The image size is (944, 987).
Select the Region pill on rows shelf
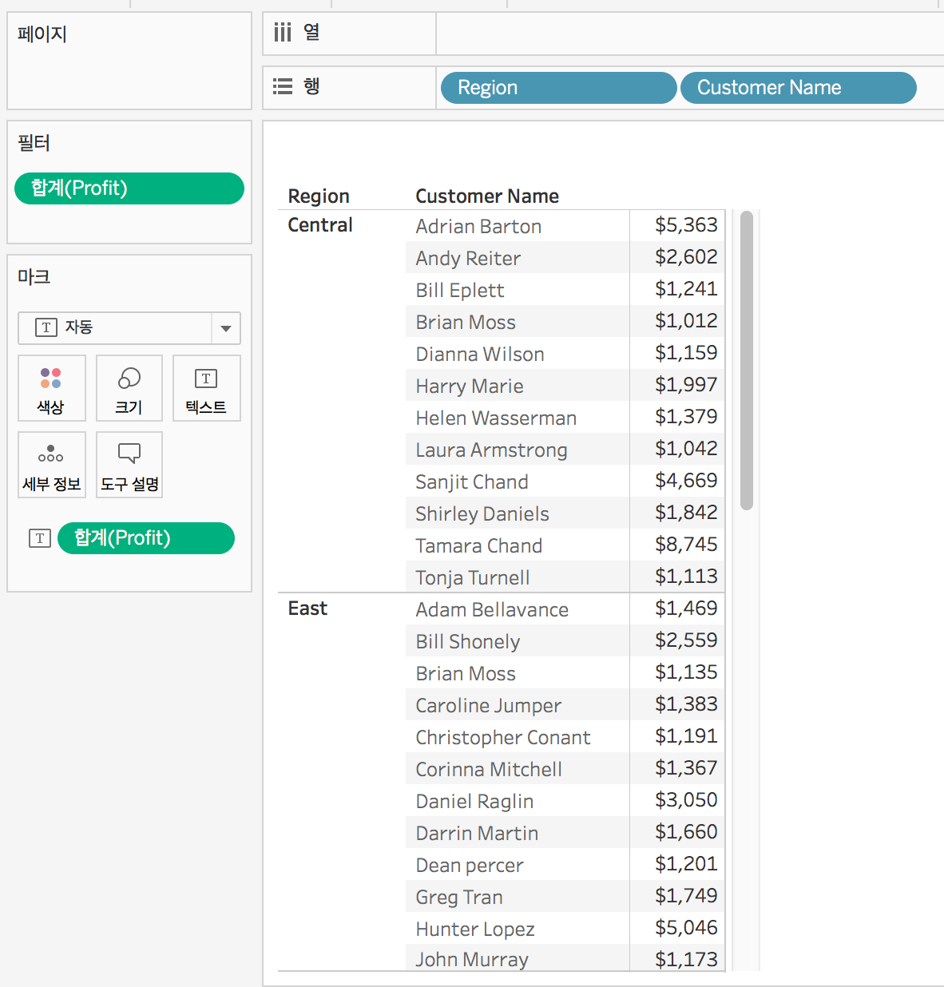tap(558, 88)
